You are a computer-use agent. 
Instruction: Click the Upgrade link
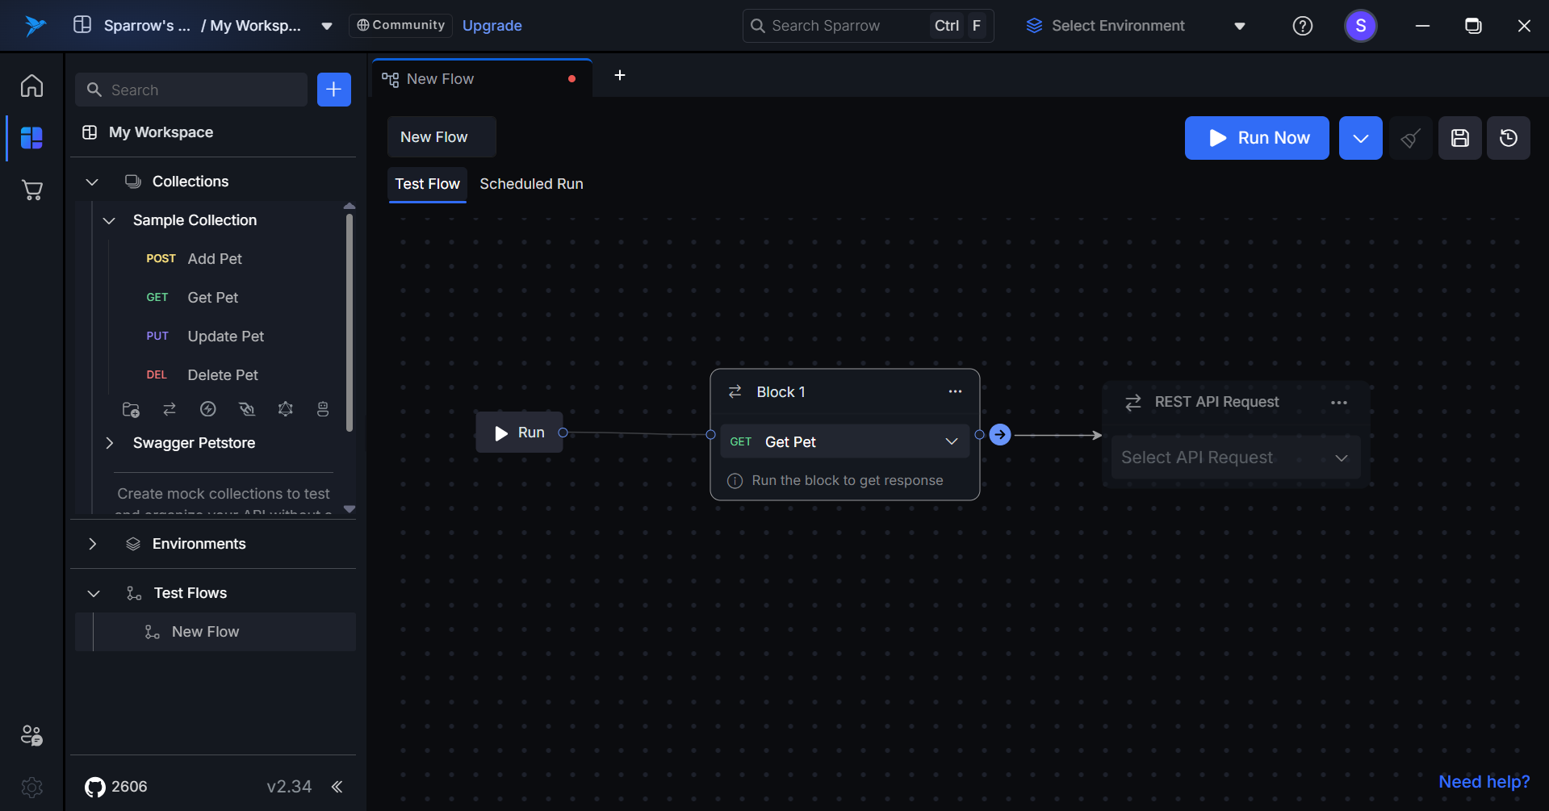point(492,26)
